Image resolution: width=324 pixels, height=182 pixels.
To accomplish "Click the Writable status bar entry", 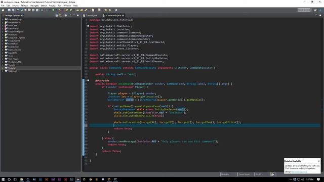I will pyautogui.click(x=225, y=174).
